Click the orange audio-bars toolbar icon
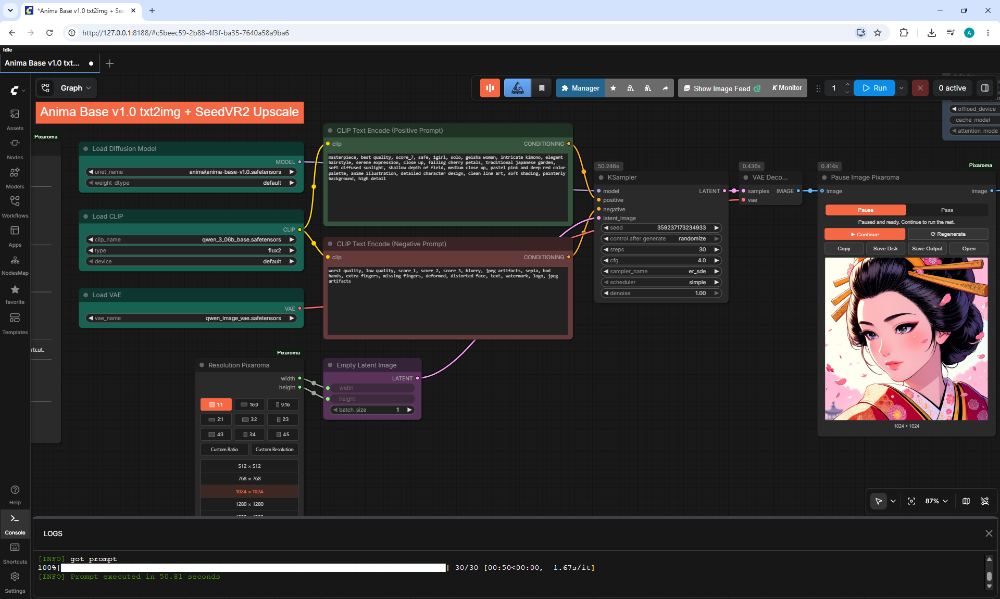 [490, 88]
